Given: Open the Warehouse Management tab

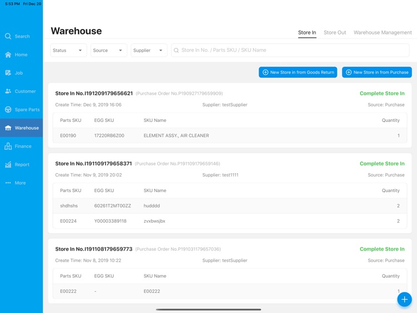Looking at the screenshot, I should coord(383,32).
